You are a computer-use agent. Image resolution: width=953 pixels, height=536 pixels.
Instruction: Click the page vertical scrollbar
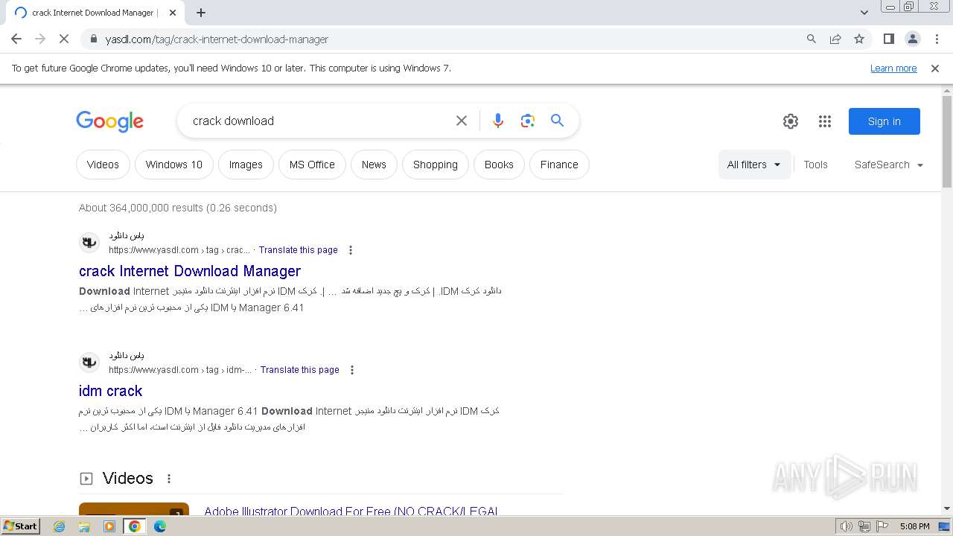(947, 141)
